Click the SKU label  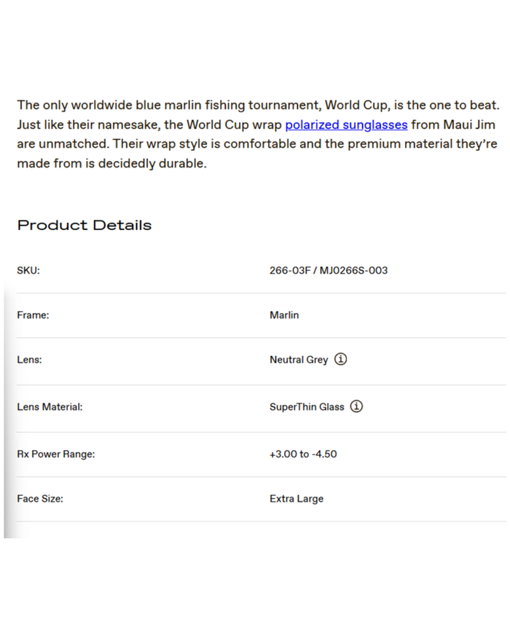point(28,270)
